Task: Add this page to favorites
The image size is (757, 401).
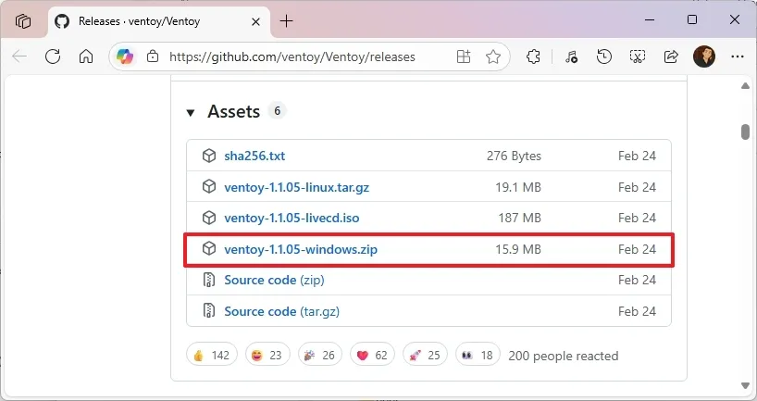Action: coord(493,56)
